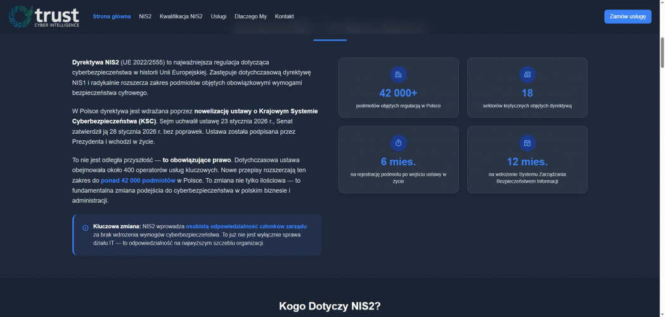Image resolution: width=665 pixels, height=317 pixels.
Task: Click 'podmiotów objętych regulacją w Polsce' caption
Action: coord(398,106)
